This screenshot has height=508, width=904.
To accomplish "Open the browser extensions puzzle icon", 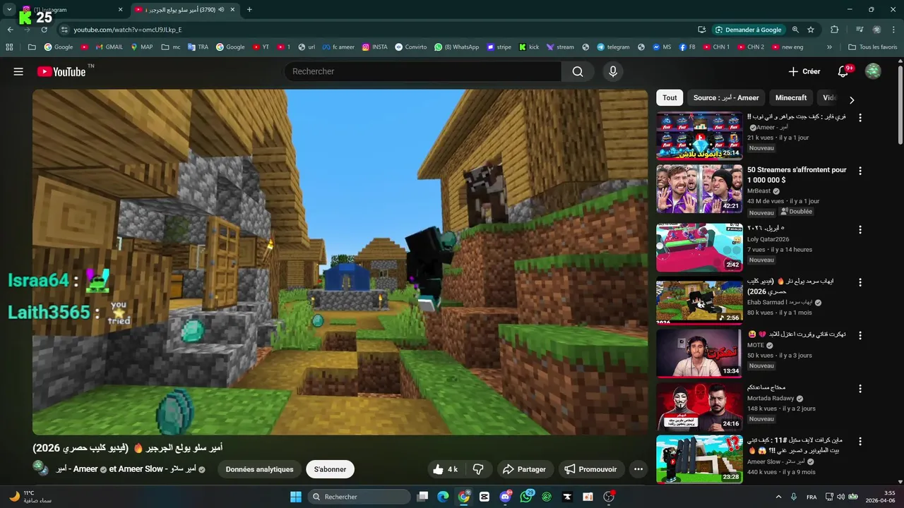I will [835, 30].
